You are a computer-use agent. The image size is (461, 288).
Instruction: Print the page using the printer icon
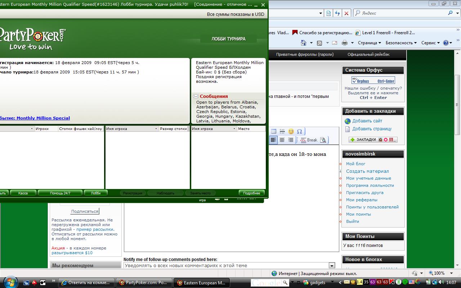(x=345, y=43)
